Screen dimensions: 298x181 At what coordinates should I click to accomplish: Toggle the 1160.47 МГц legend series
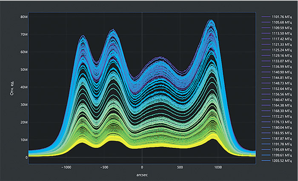tap(281, 100)
